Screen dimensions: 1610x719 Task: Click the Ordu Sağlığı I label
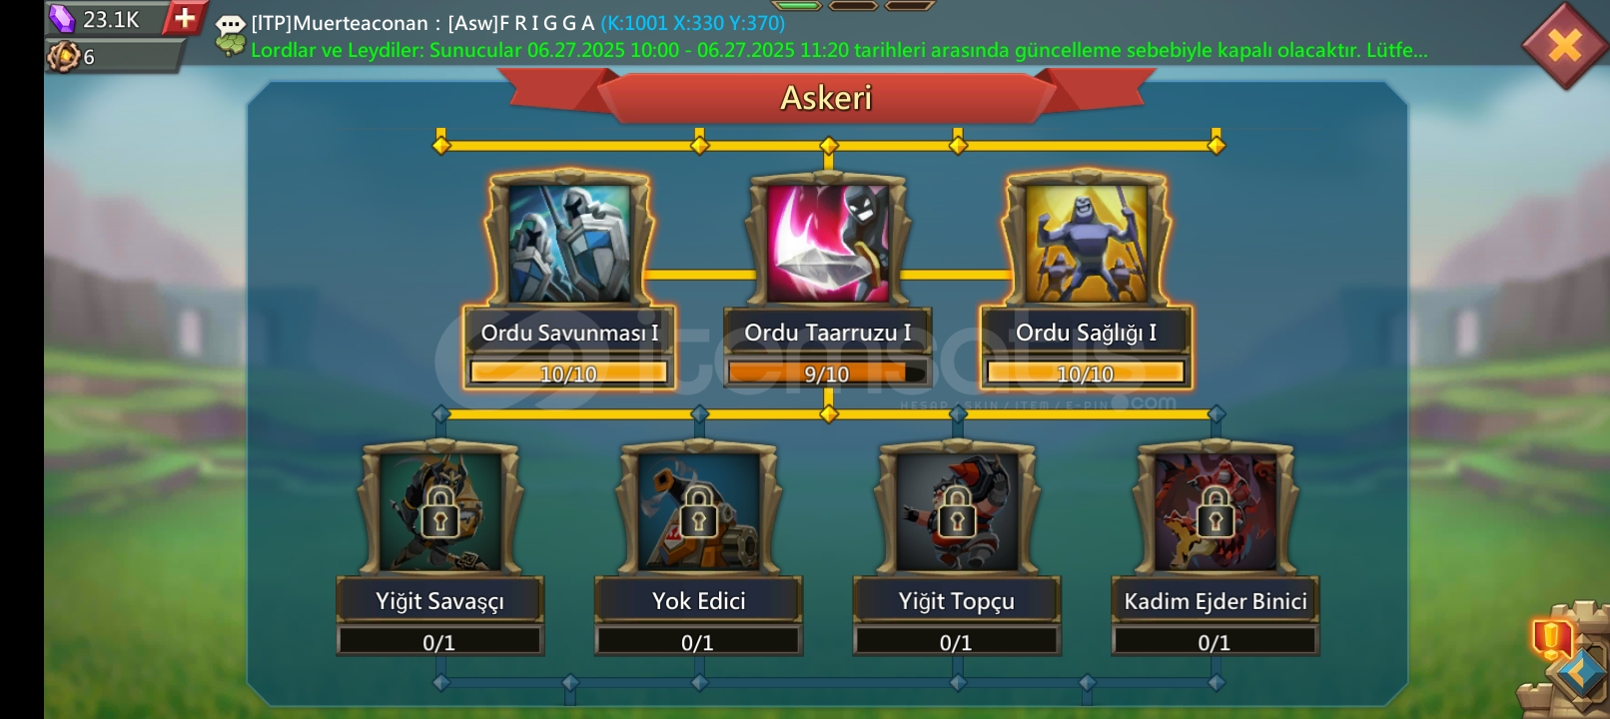[x=1087, y=333]
